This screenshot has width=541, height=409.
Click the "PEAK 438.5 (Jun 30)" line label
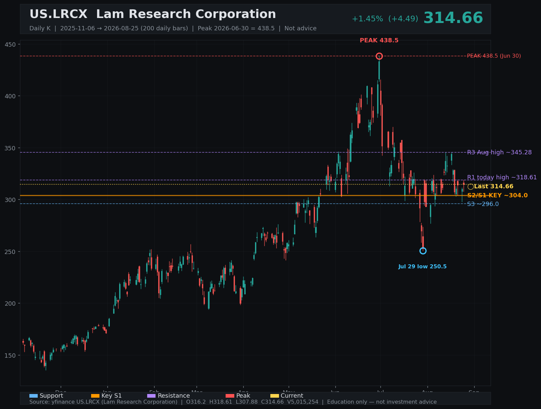(494, 56)
